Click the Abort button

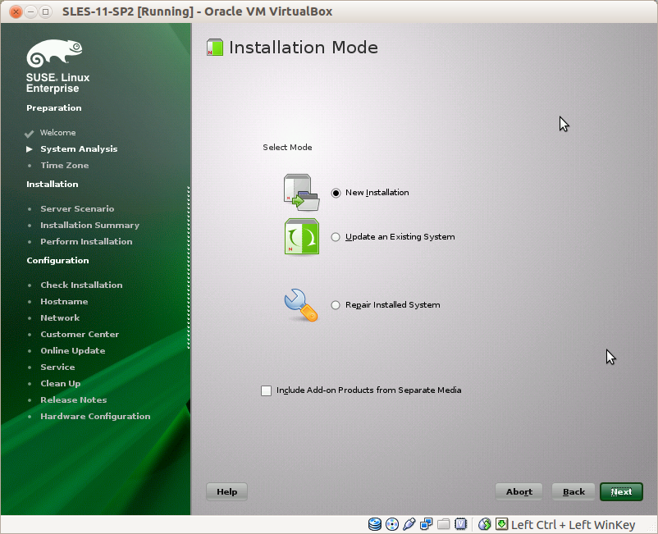pyautogui.click(x=519, y=491)
